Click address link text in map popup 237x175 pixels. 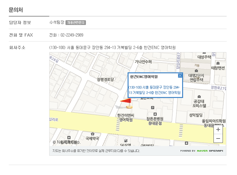tap(155, 90)
